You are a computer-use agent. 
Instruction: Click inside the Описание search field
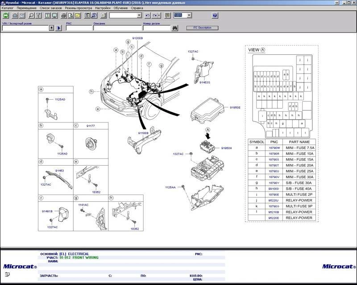(x=117, y=28)
